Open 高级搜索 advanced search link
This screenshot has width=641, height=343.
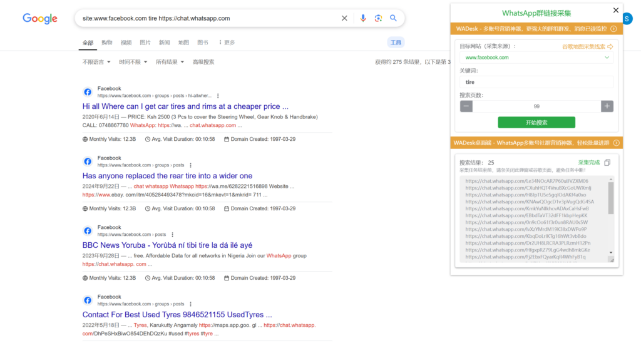coord(203,62)
